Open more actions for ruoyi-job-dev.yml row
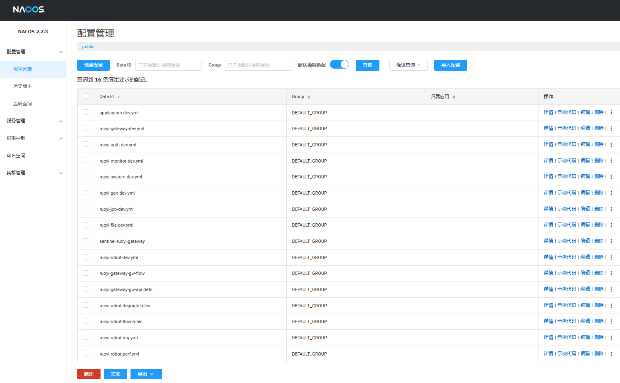This screenshot has height=383, width=620. click(611, 209)
